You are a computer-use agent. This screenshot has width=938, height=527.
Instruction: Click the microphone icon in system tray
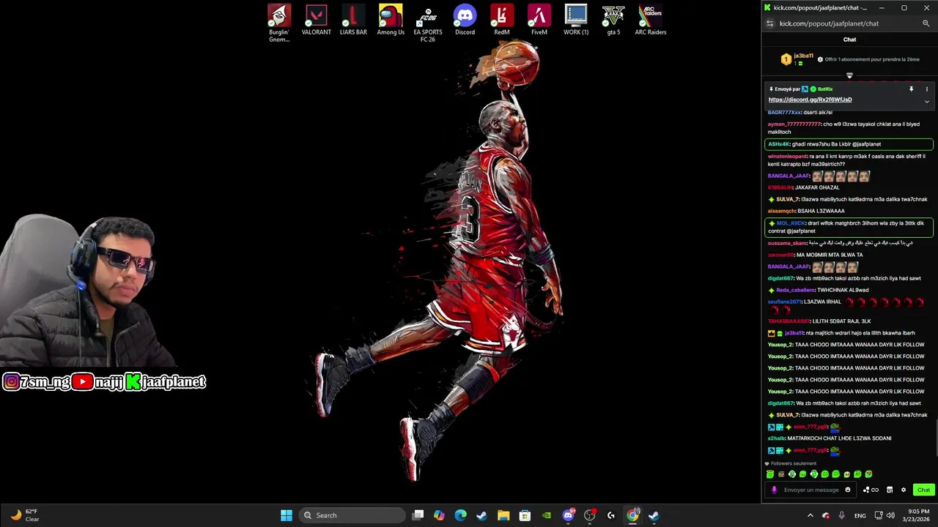tap(841, 515)
